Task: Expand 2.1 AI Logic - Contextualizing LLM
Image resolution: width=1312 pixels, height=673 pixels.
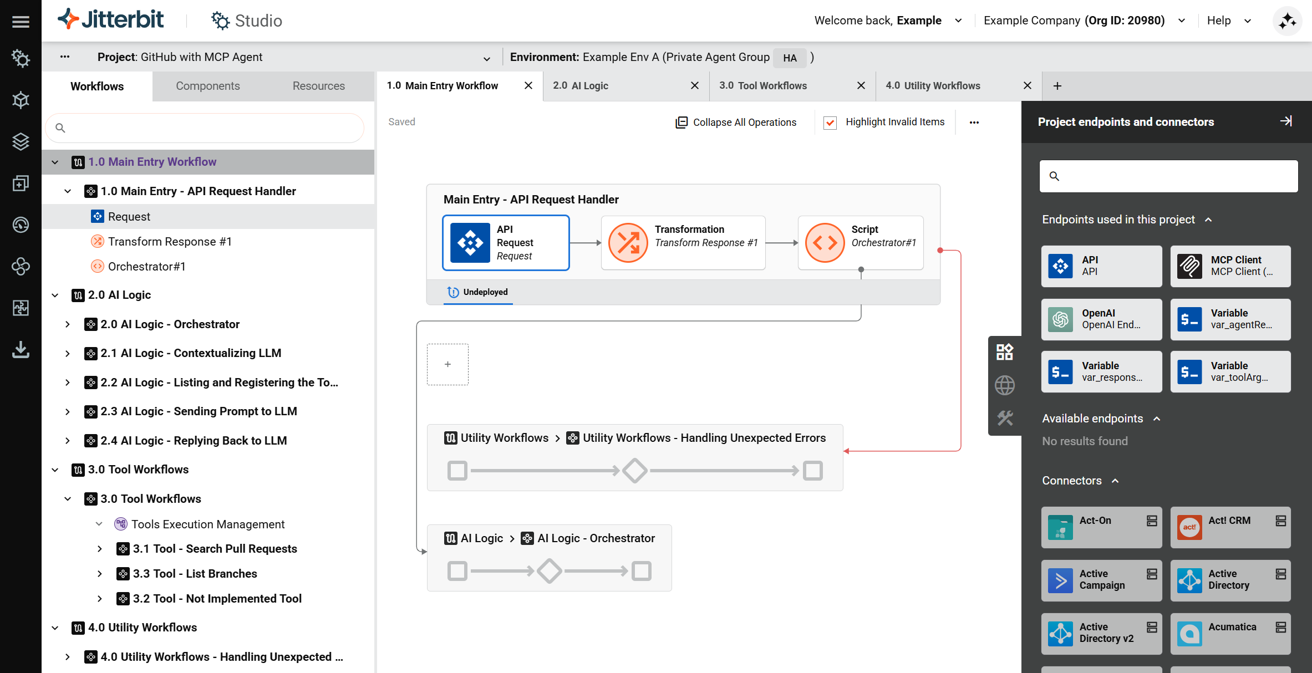Action: click(68, 353)
